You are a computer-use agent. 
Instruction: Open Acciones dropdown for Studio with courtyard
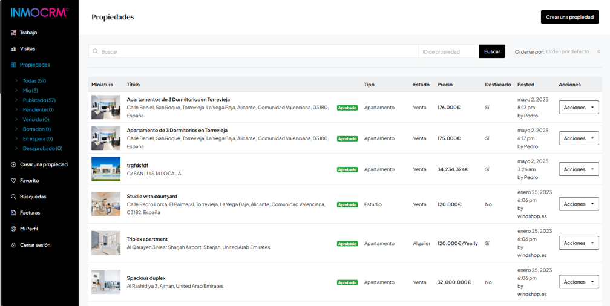pos(579,204)
